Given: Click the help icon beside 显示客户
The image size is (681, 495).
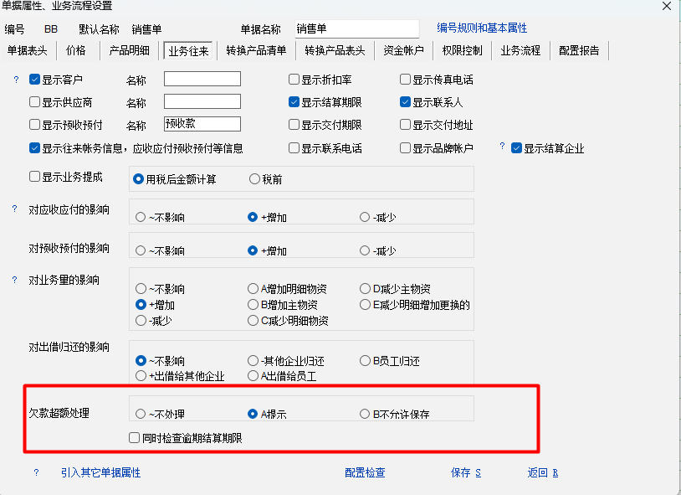Looking at the screenshot, I should pyautogui.click(x=14, y=80).
